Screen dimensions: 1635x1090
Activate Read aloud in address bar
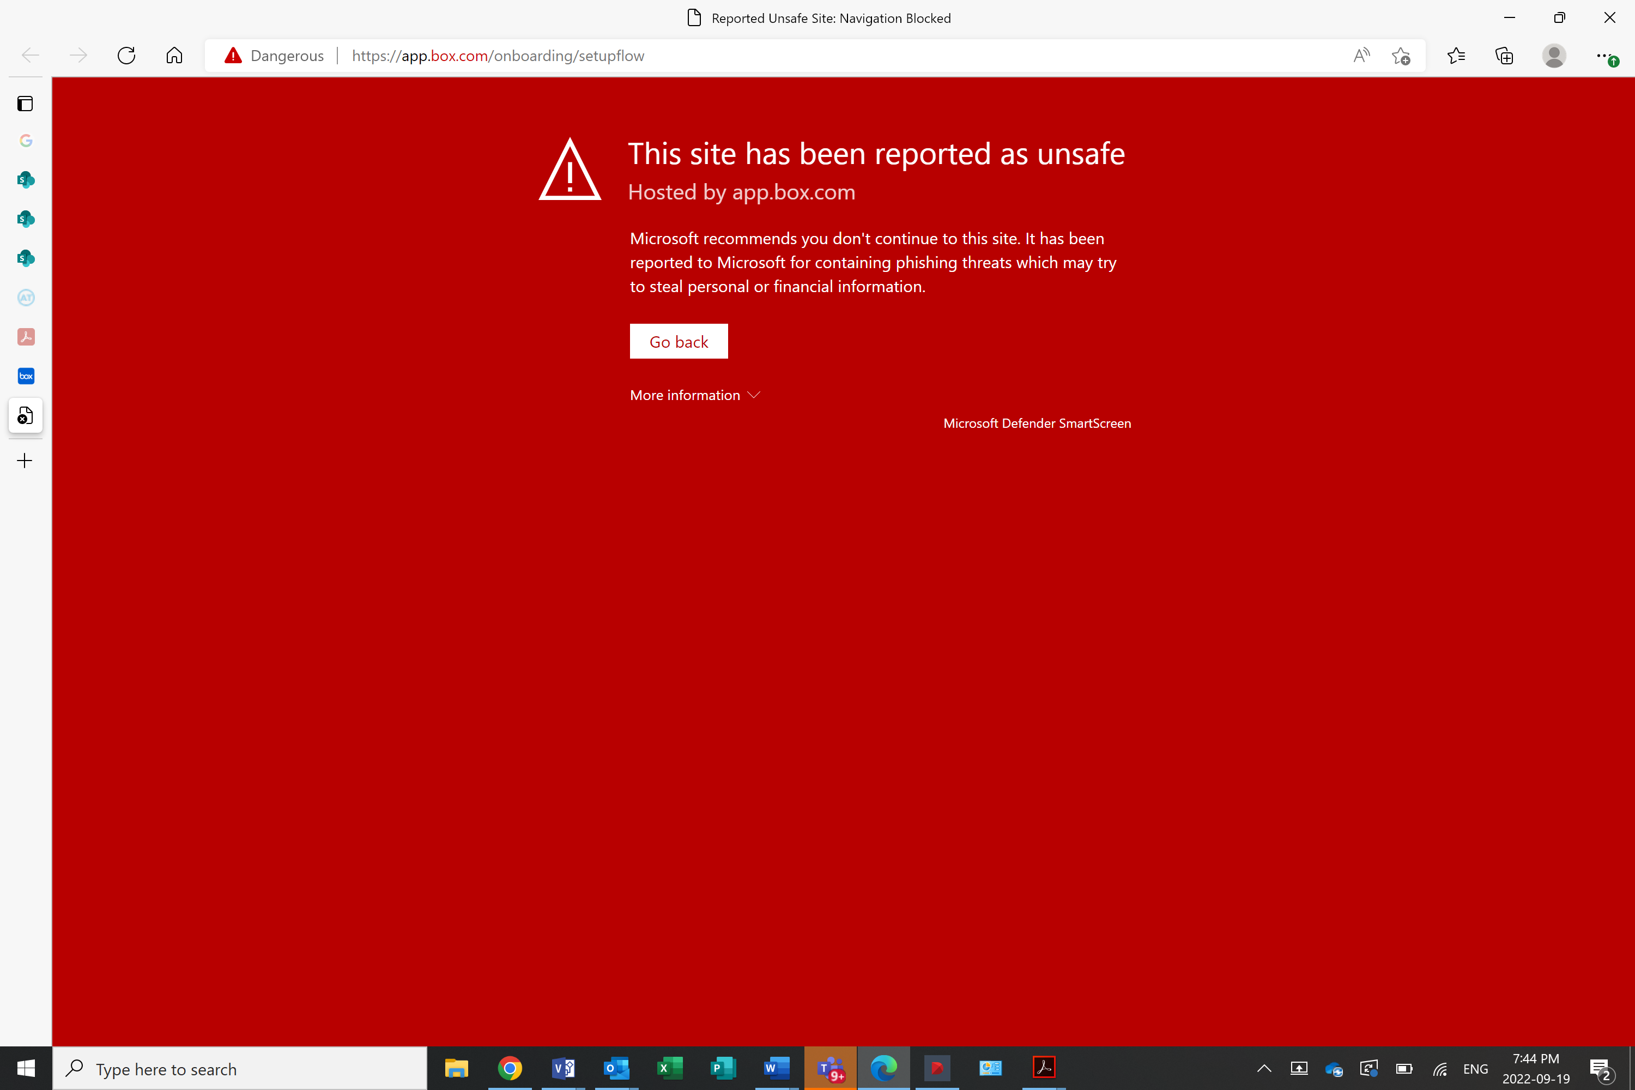tap(1362, 56)
